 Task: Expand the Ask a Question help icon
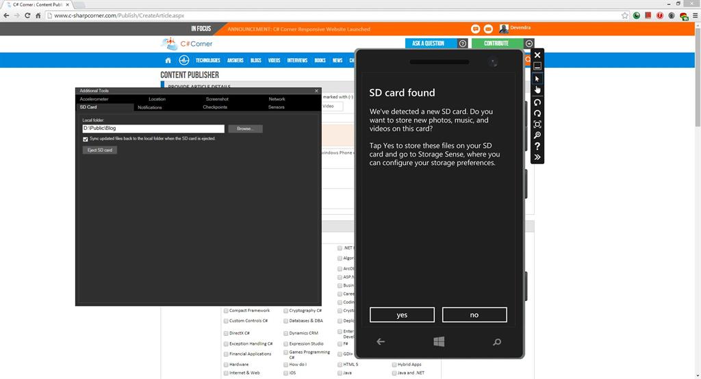pos(463,43)
